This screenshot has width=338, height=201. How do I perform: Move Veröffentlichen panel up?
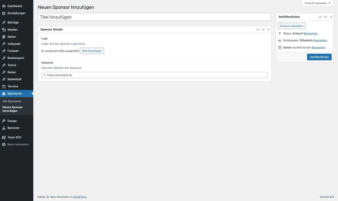(320, 17)
